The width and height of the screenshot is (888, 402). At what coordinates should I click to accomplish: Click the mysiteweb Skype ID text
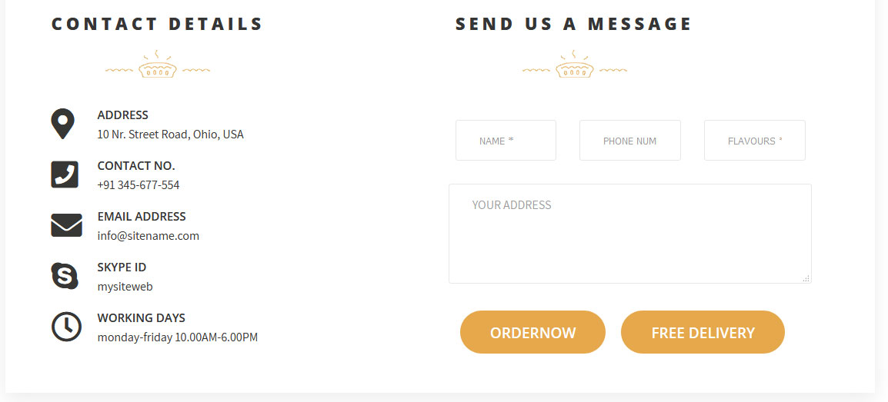125,287
